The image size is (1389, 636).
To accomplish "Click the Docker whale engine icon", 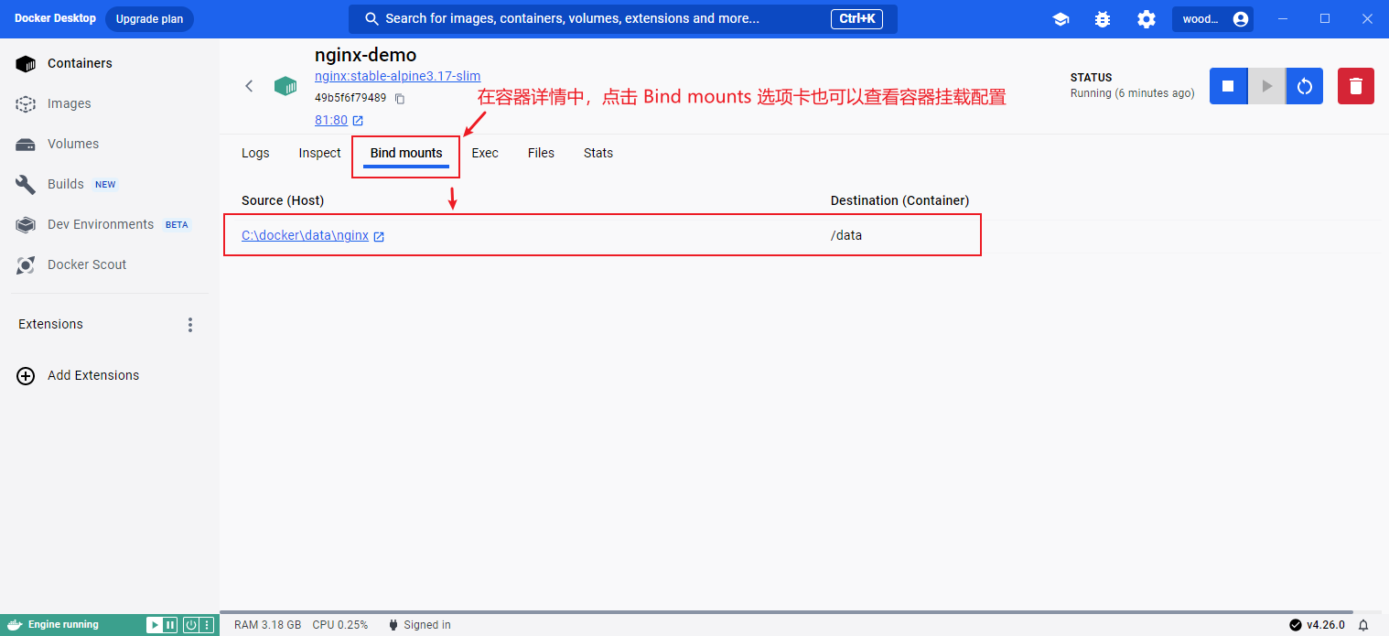I will pyautogui.click(x=15, y=625).
